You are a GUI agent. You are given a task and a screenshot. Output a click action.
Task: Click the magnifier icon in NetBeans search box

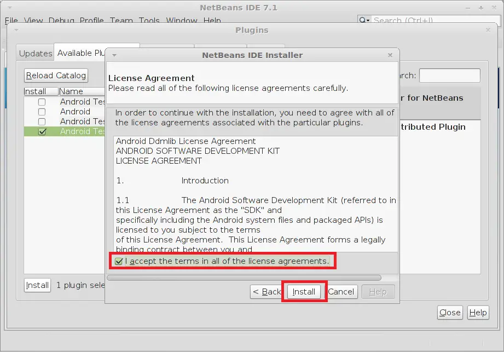364,20
